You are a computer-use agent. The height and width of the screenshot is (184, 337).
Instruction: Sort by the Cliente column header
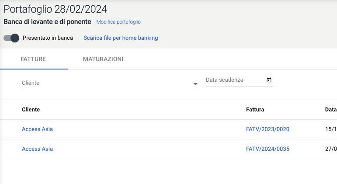(31, 110)
